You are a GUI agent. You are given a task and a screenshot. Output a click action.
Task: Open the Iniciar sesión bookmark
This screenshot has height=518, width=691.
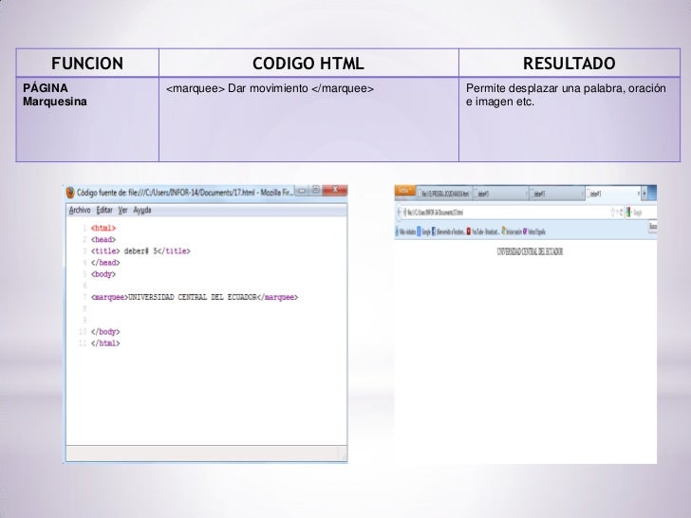(512, 231)
